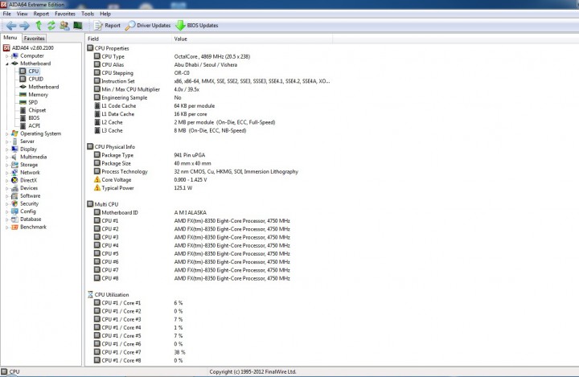Click the green monitor toolbar icon
The image size is (579, 377).
coord(77,26)
